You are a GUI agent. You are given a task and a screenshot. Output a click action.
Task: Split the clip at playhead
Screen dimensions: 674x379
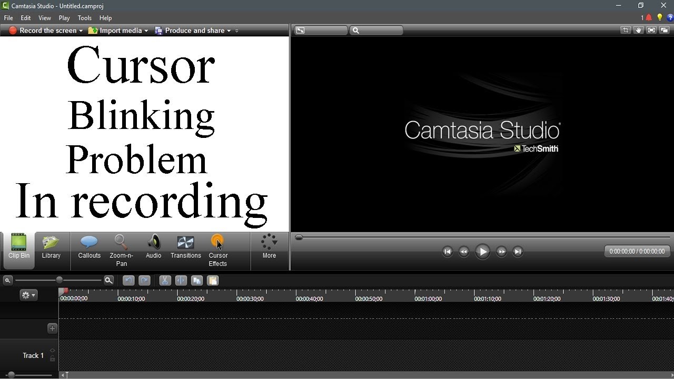[181, 281]
